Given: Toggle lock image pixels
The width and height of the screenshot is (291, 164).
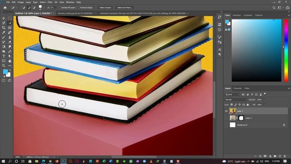Looking at the screenshot, I should coord(236,105).
